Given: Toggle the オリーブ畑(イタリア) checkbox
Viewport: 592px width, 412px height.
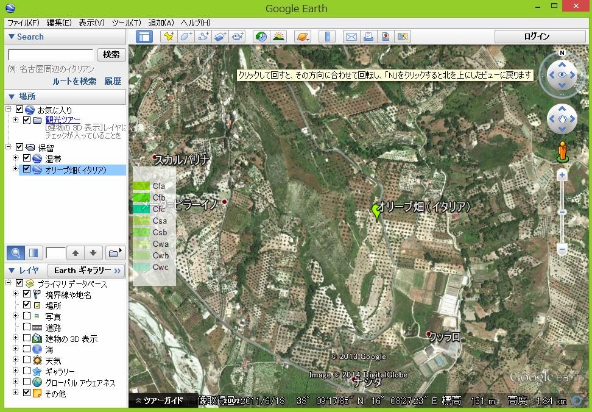Looking at the screenshot, I should pos(27,169).
